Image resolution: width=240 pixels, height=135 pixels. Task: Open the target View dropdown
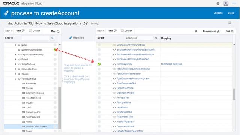tap(100, 31)
